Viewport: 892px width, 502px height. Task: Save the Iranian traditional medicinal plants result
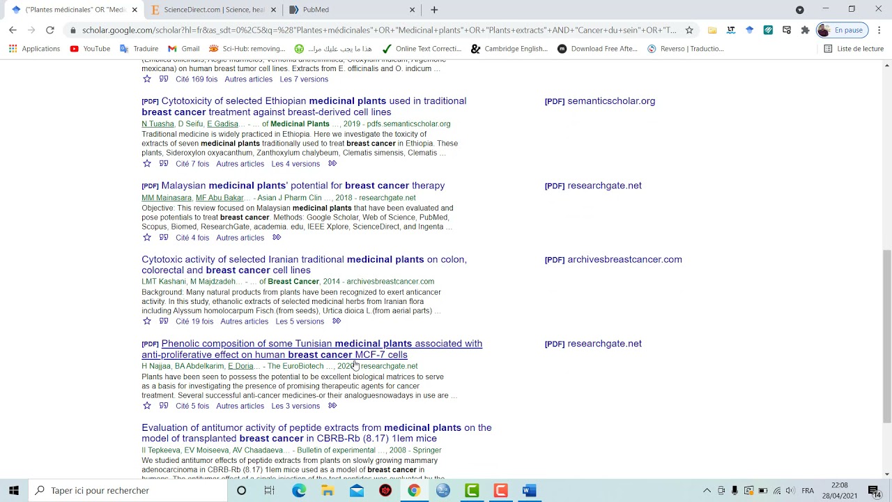146,321
